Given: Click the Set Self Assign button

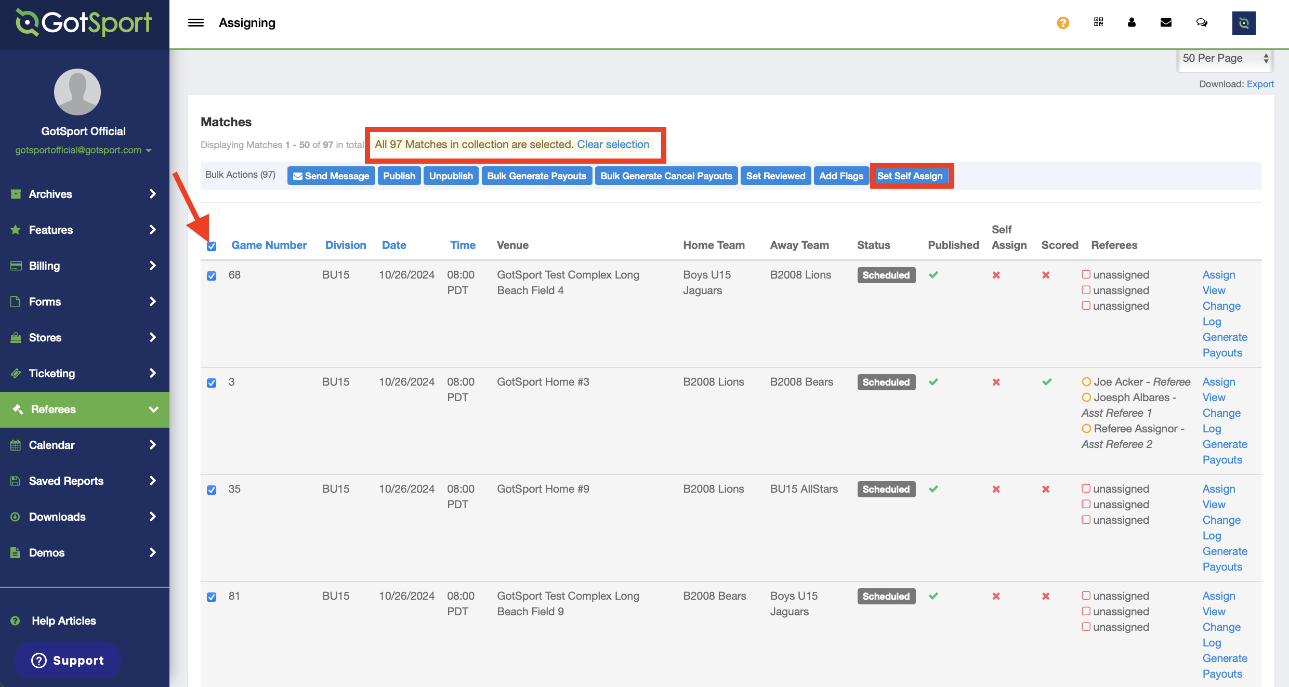Looking at the screenshot, I should click(x=911, y=176).
